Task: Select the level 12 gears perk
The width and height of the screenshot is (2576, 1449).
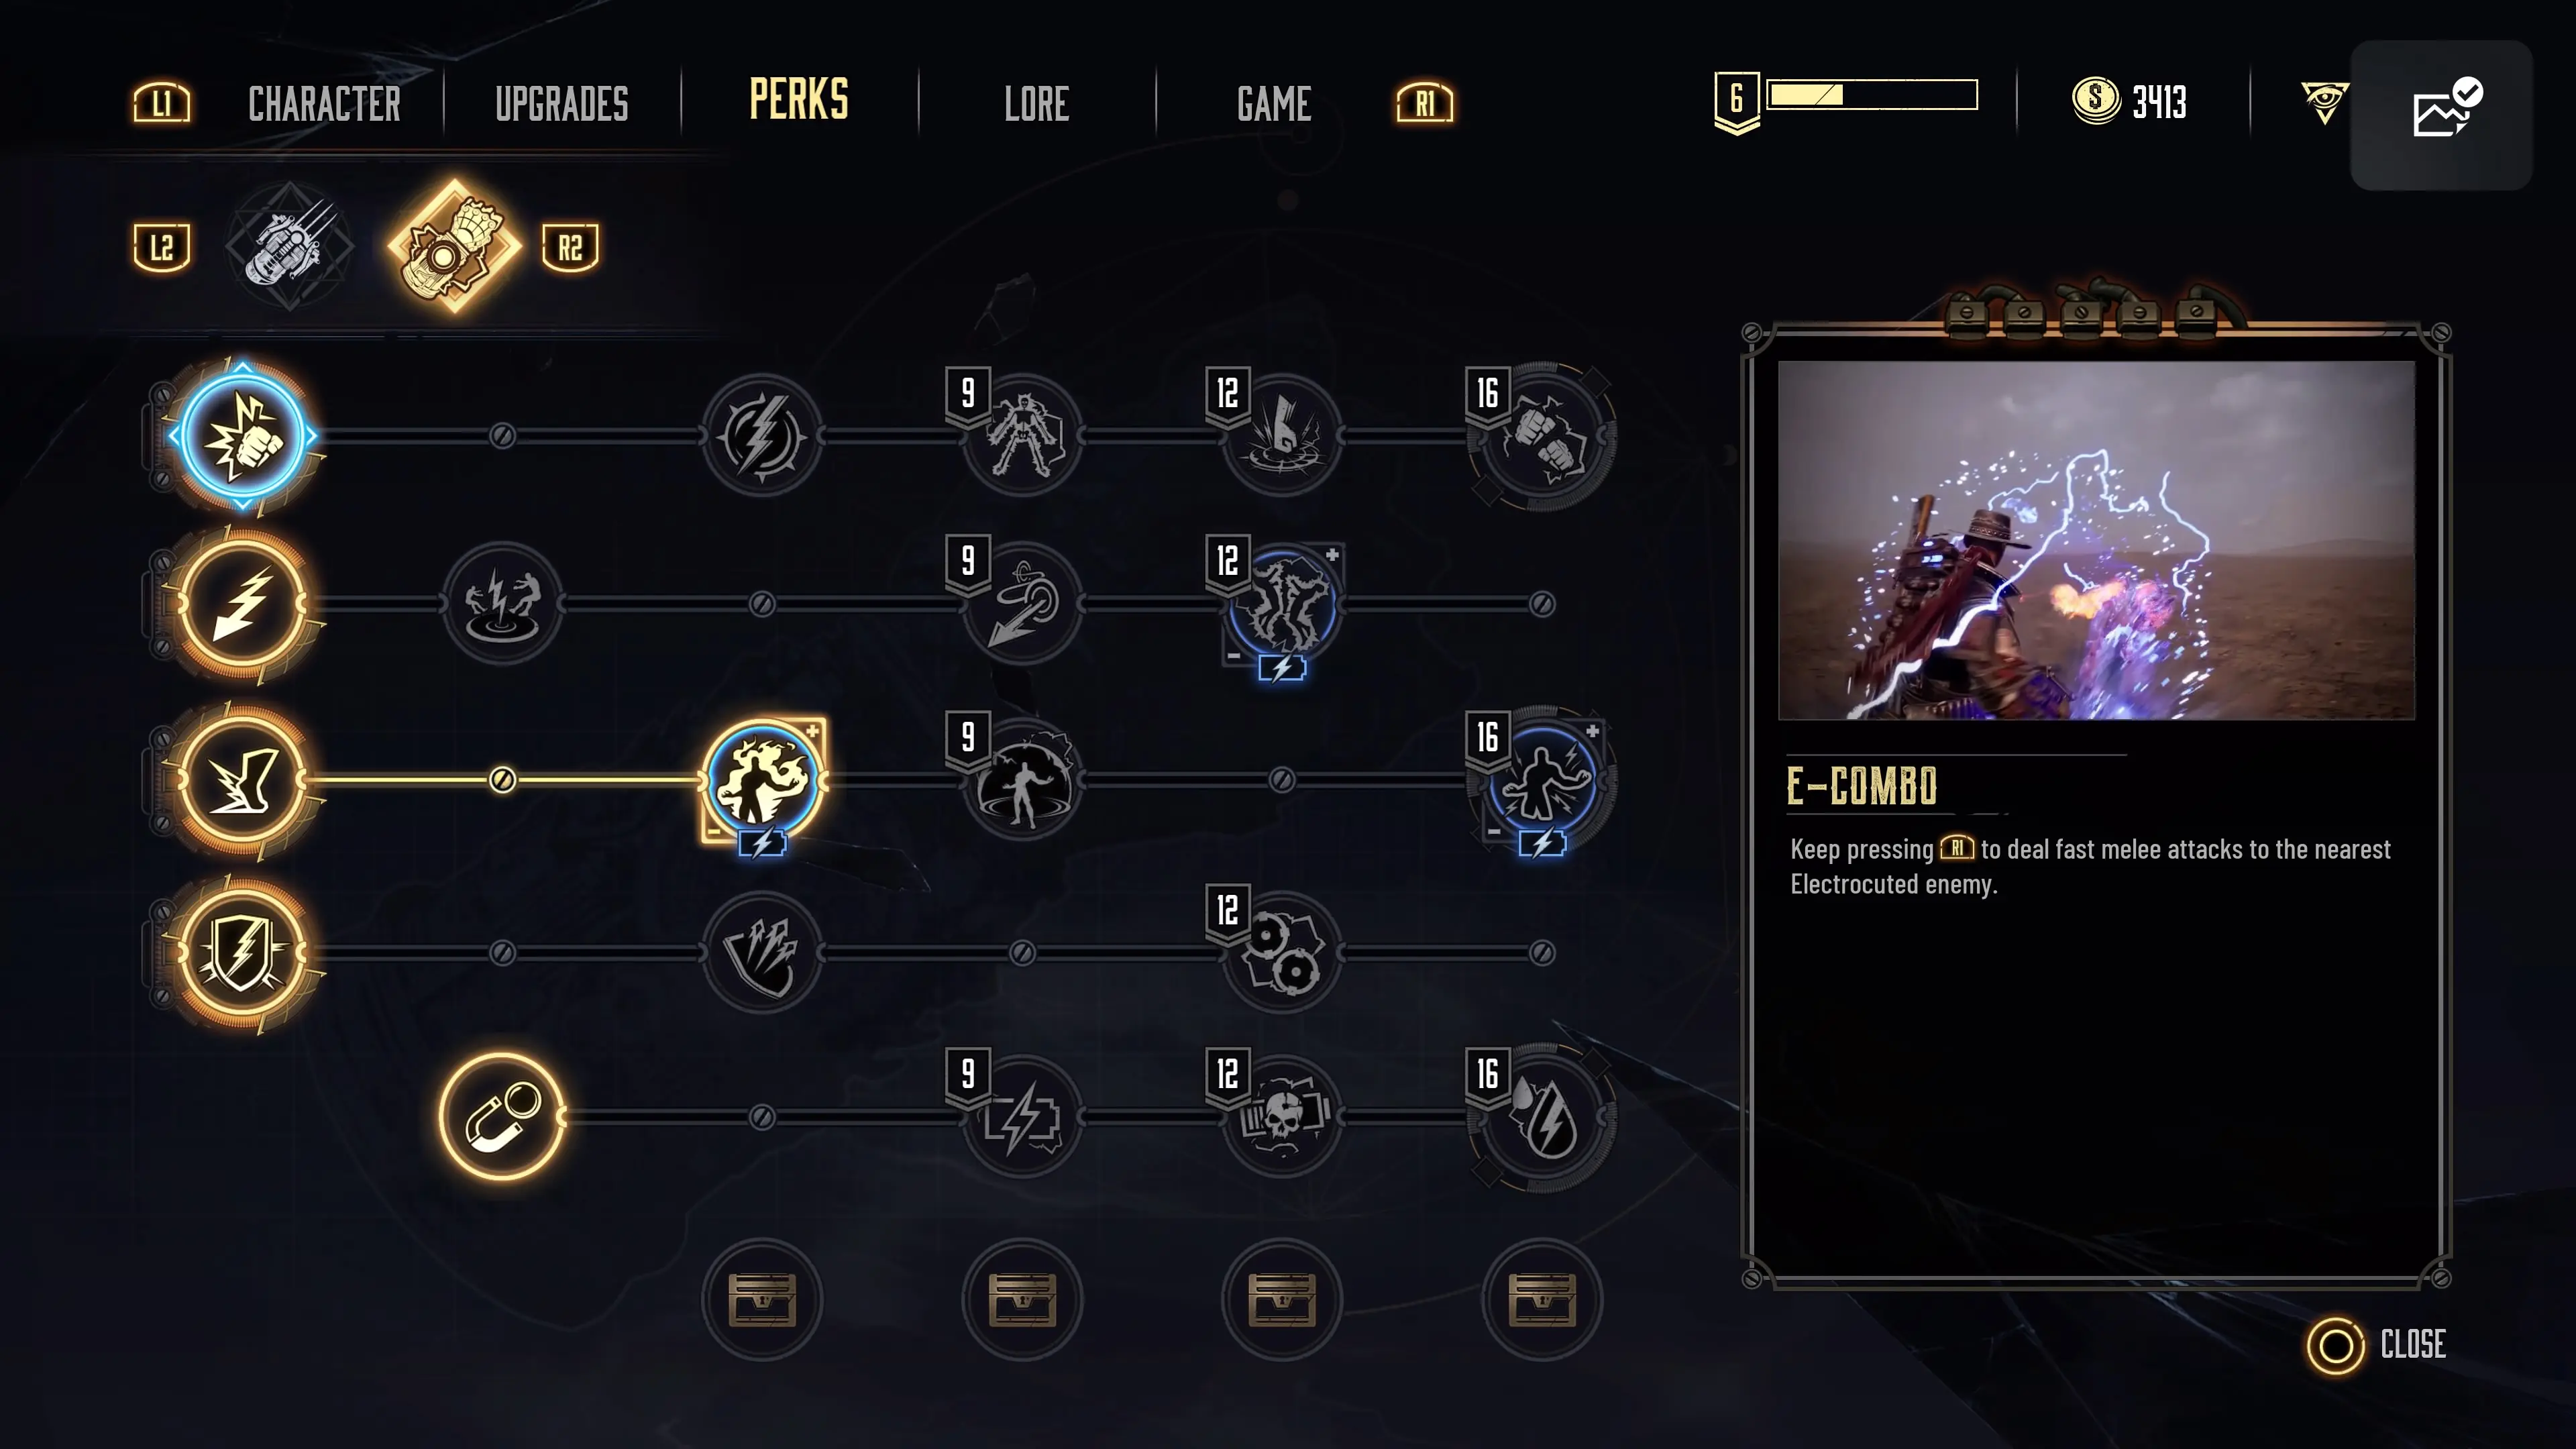Action: pos(1282,953)
